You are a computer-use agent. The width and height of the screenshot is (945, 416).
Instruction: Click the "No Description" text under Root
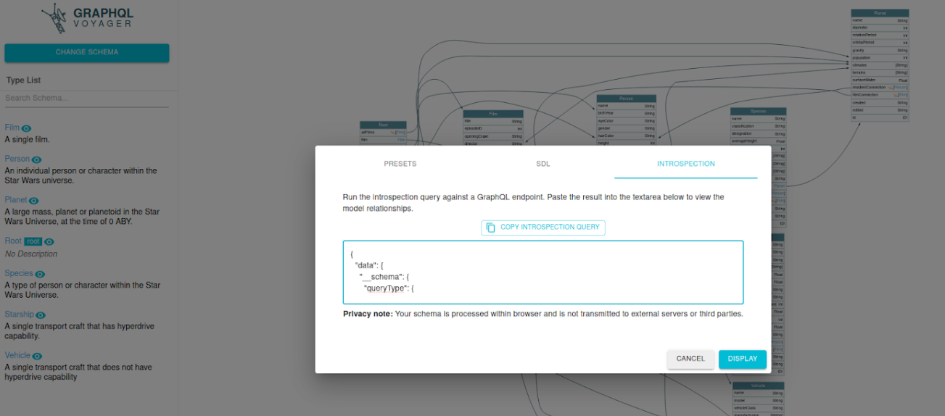tap(31, 254)
